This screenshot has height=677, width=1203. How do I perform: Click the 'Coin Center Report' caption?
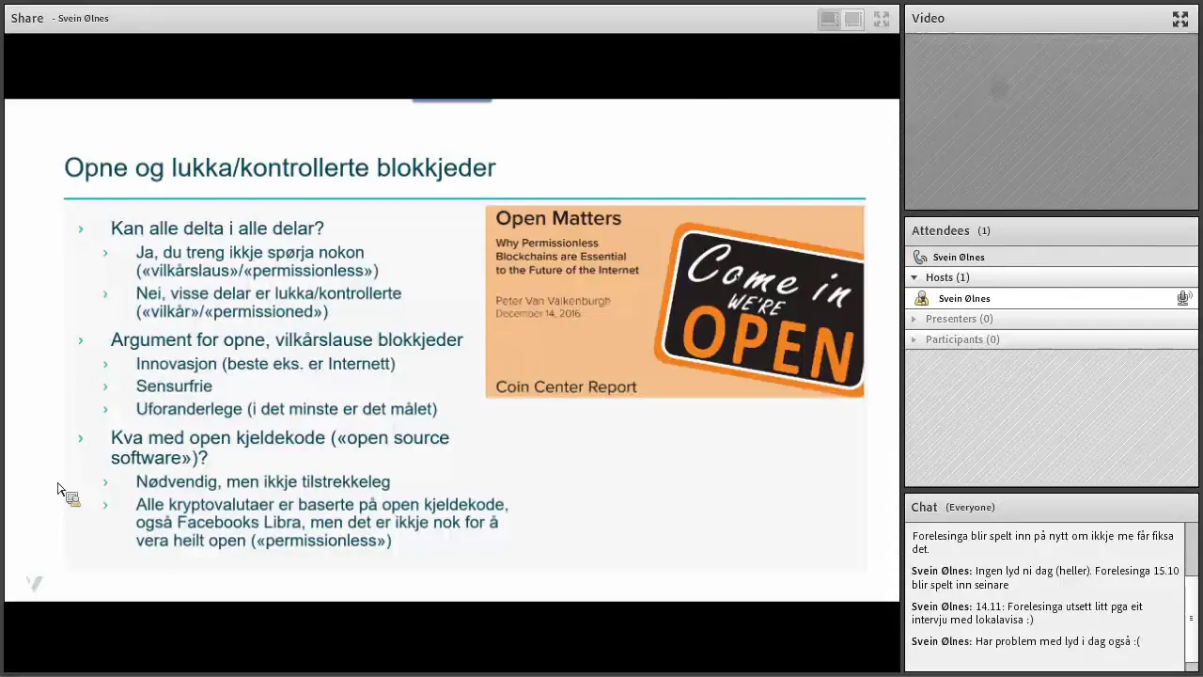[566, 387]
